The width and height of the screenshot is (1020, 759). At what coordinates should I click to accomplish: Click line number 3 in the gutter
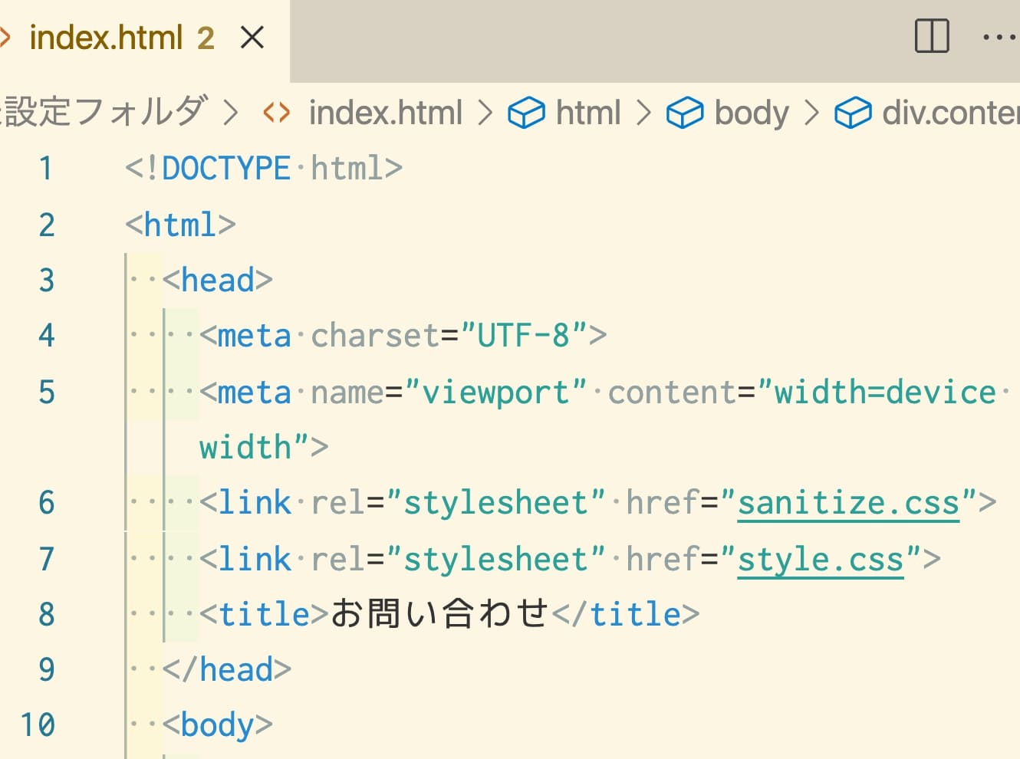coord(47,281)
